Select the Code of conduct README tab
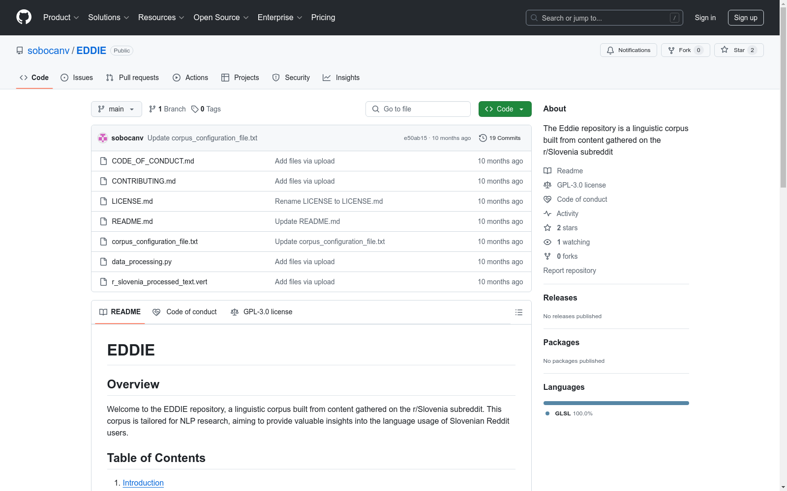This screenshot has width=787, height=491. [185, 312]
